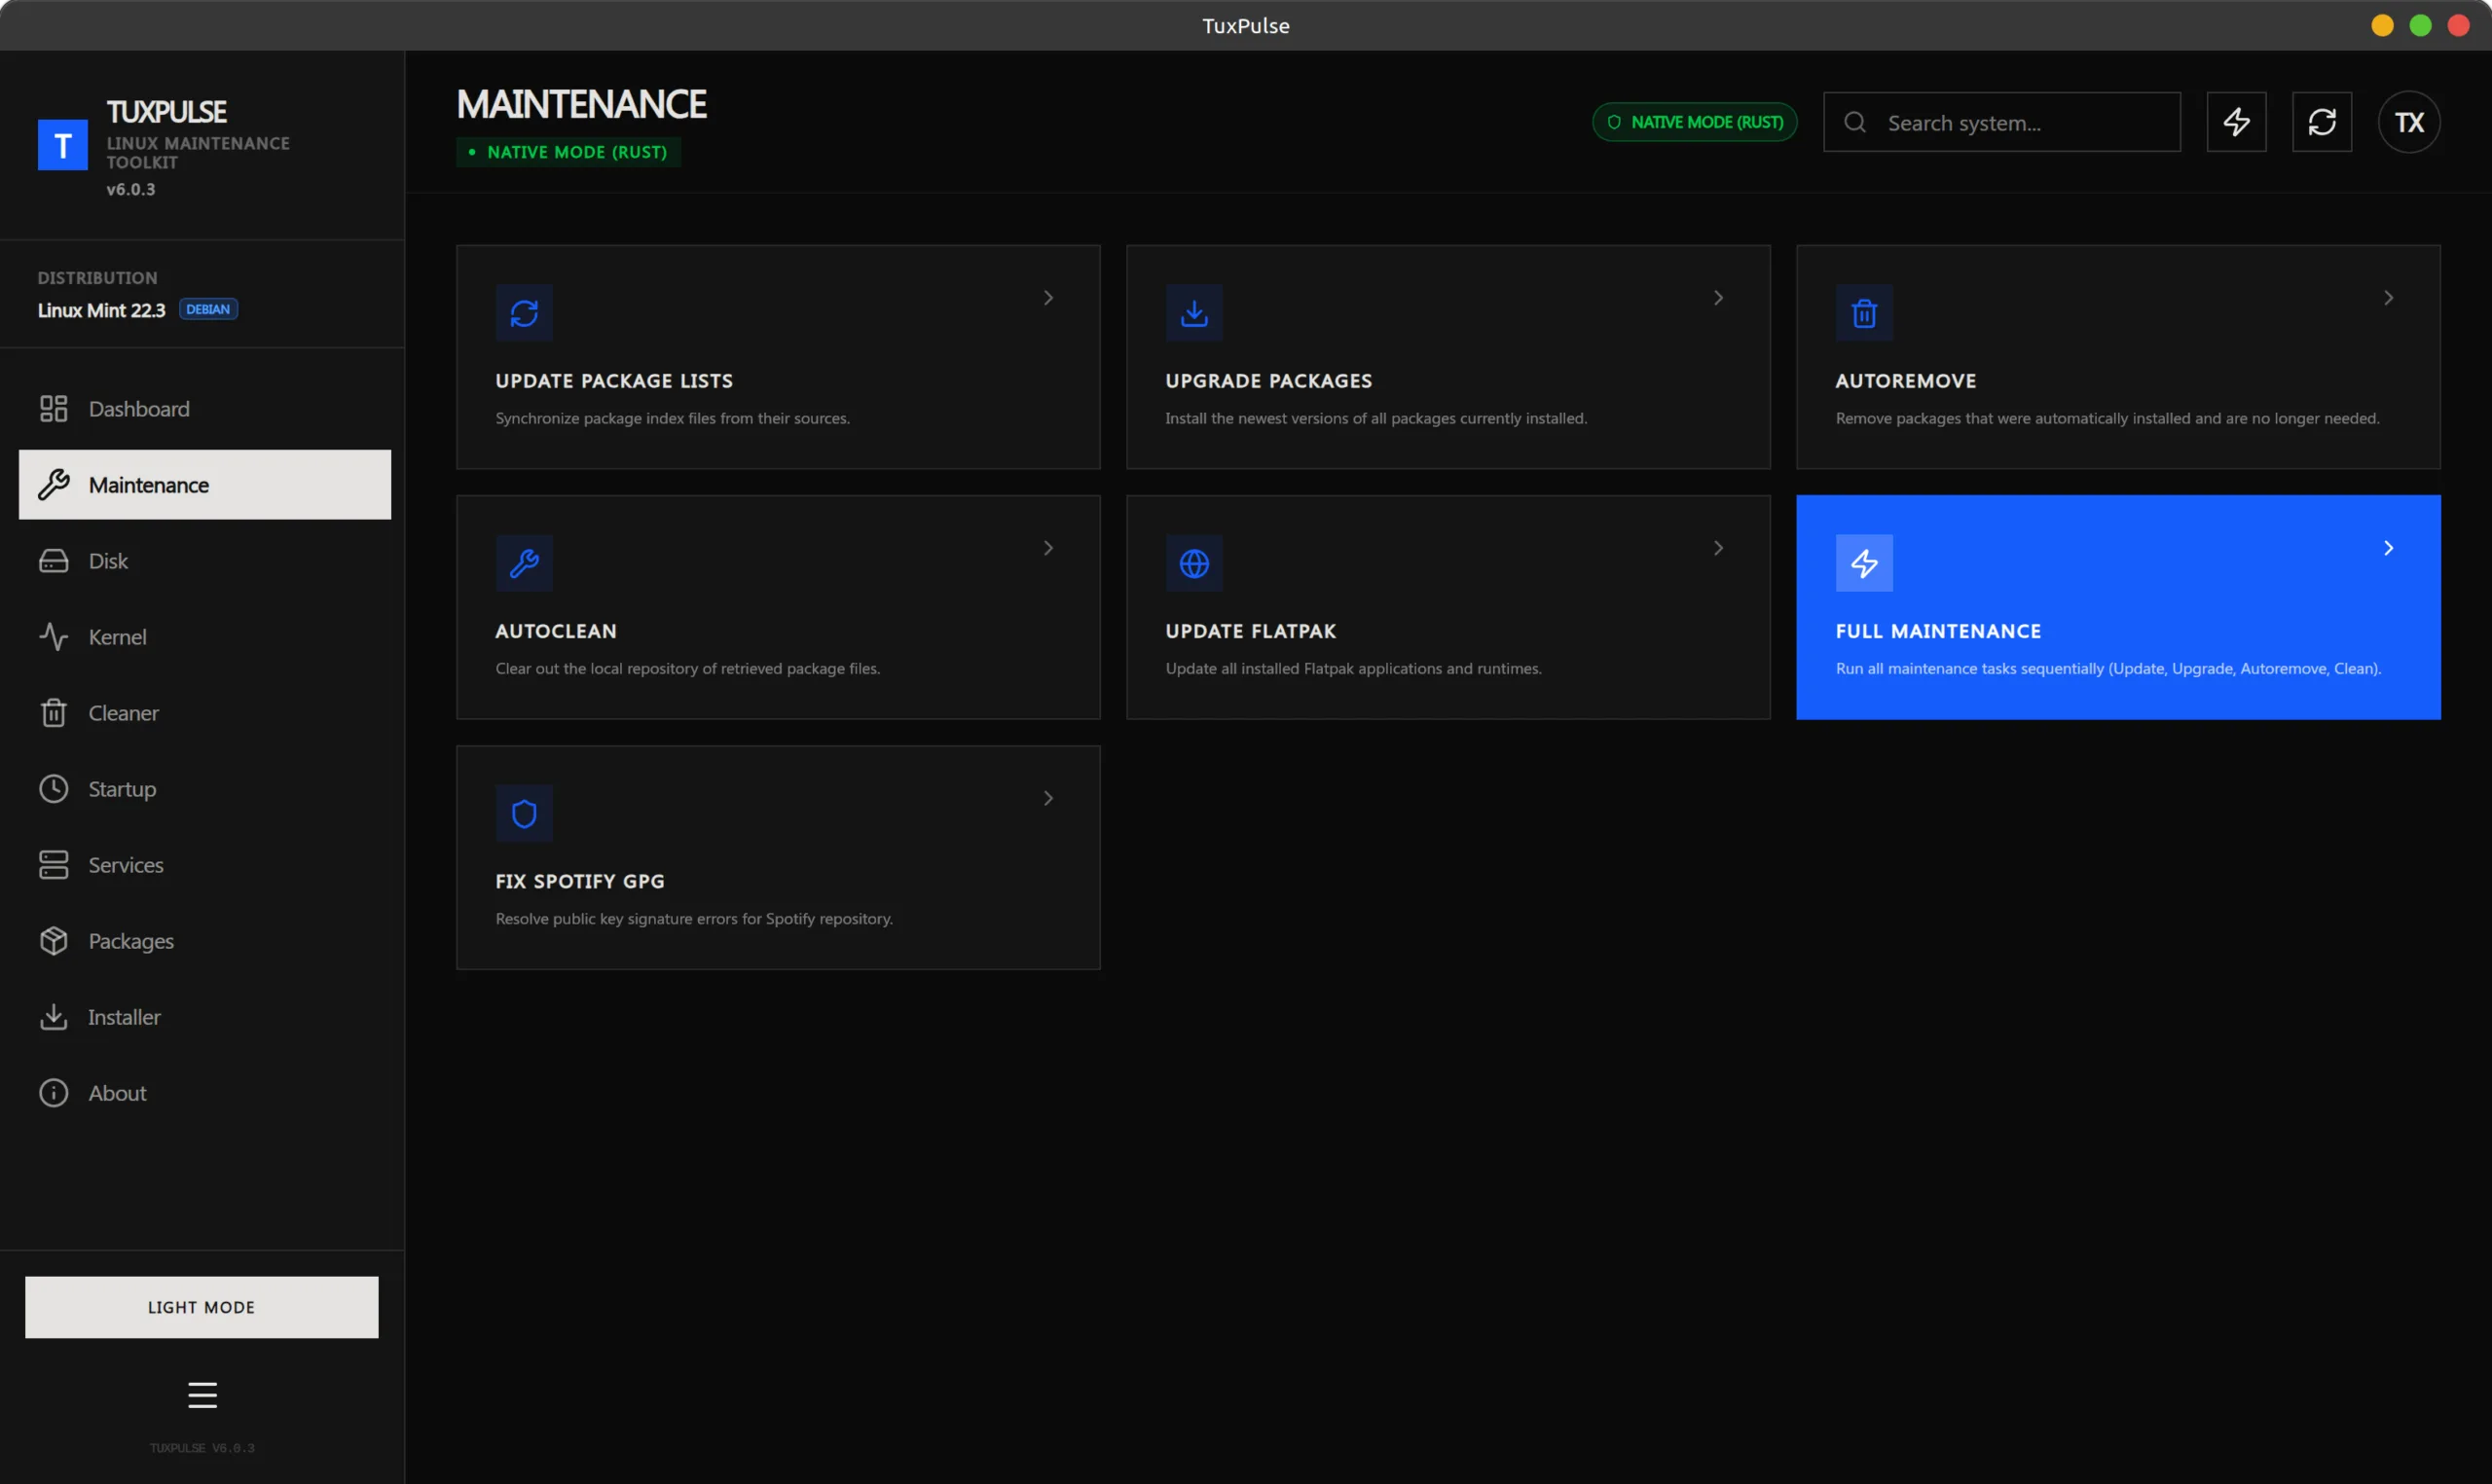
Task: Click the Fix Spotify GPG shield icon
Action: click(x=524, y=813)
